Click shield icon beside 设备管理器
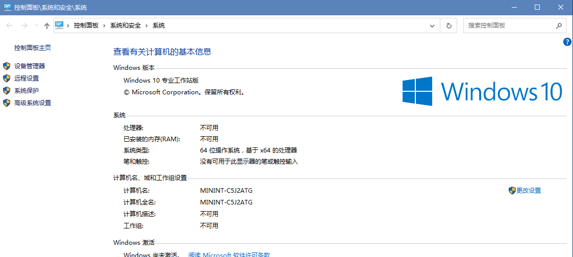The width and height of the screenshot is (573, 257). [x=7, y=66]
